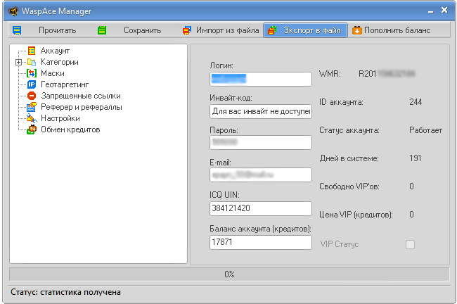Open Маски via its tree icon
The image size is (457, 304).
coord(31,73)
